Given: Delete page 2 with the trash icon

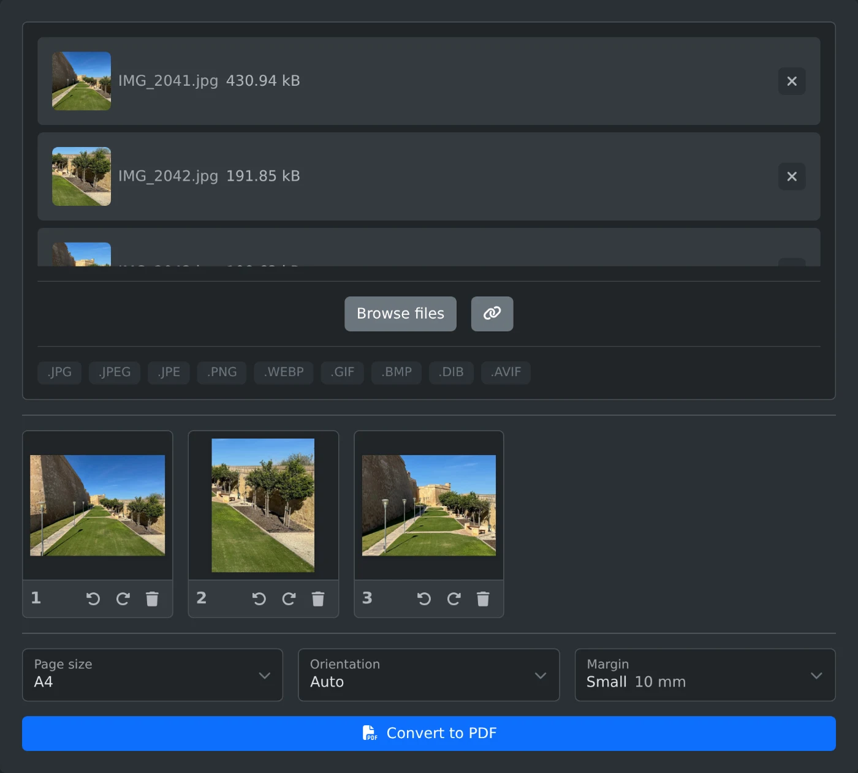Looking at the screenshot, I should 318,598.
